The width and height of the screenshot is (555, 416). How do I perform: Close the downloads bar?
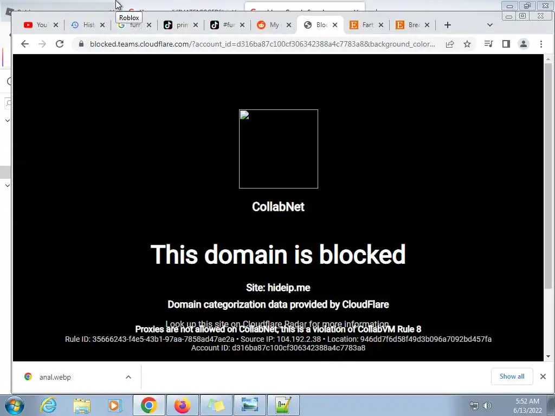point(543,376)
